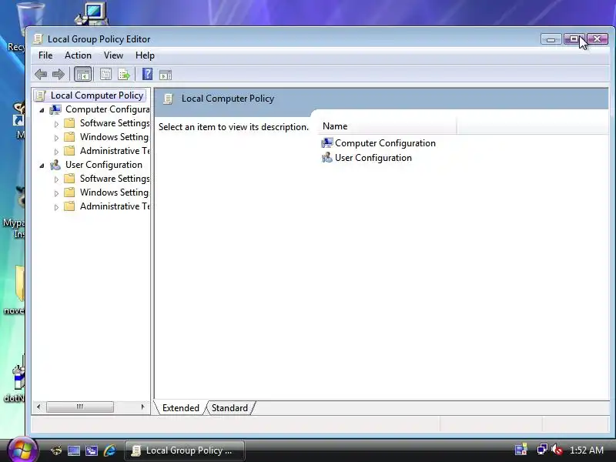
Task: Collapse the User Configuration tree node
Action: click(42, 166)
